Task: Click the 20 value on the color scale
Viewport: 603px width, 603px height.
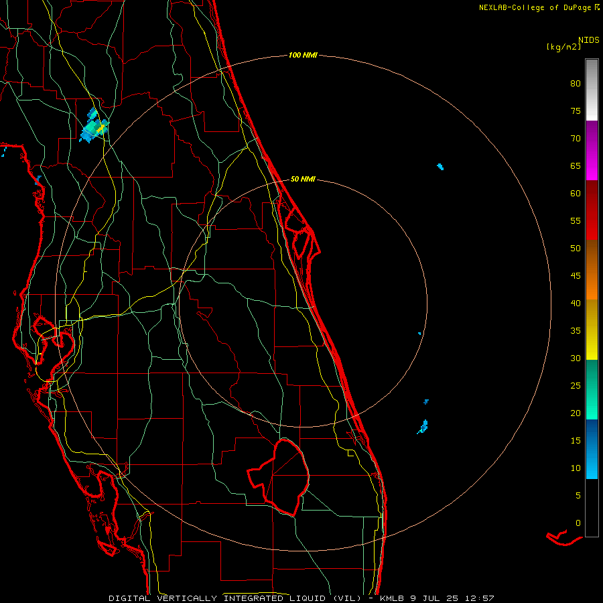Action: 576,413
